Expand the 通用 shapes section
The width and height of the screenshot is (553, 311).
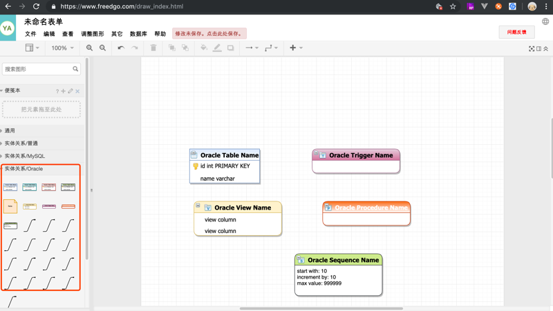[10, 130]
